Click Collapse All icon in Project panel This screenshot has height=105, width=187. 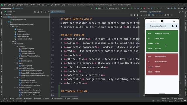pos(41,12)
